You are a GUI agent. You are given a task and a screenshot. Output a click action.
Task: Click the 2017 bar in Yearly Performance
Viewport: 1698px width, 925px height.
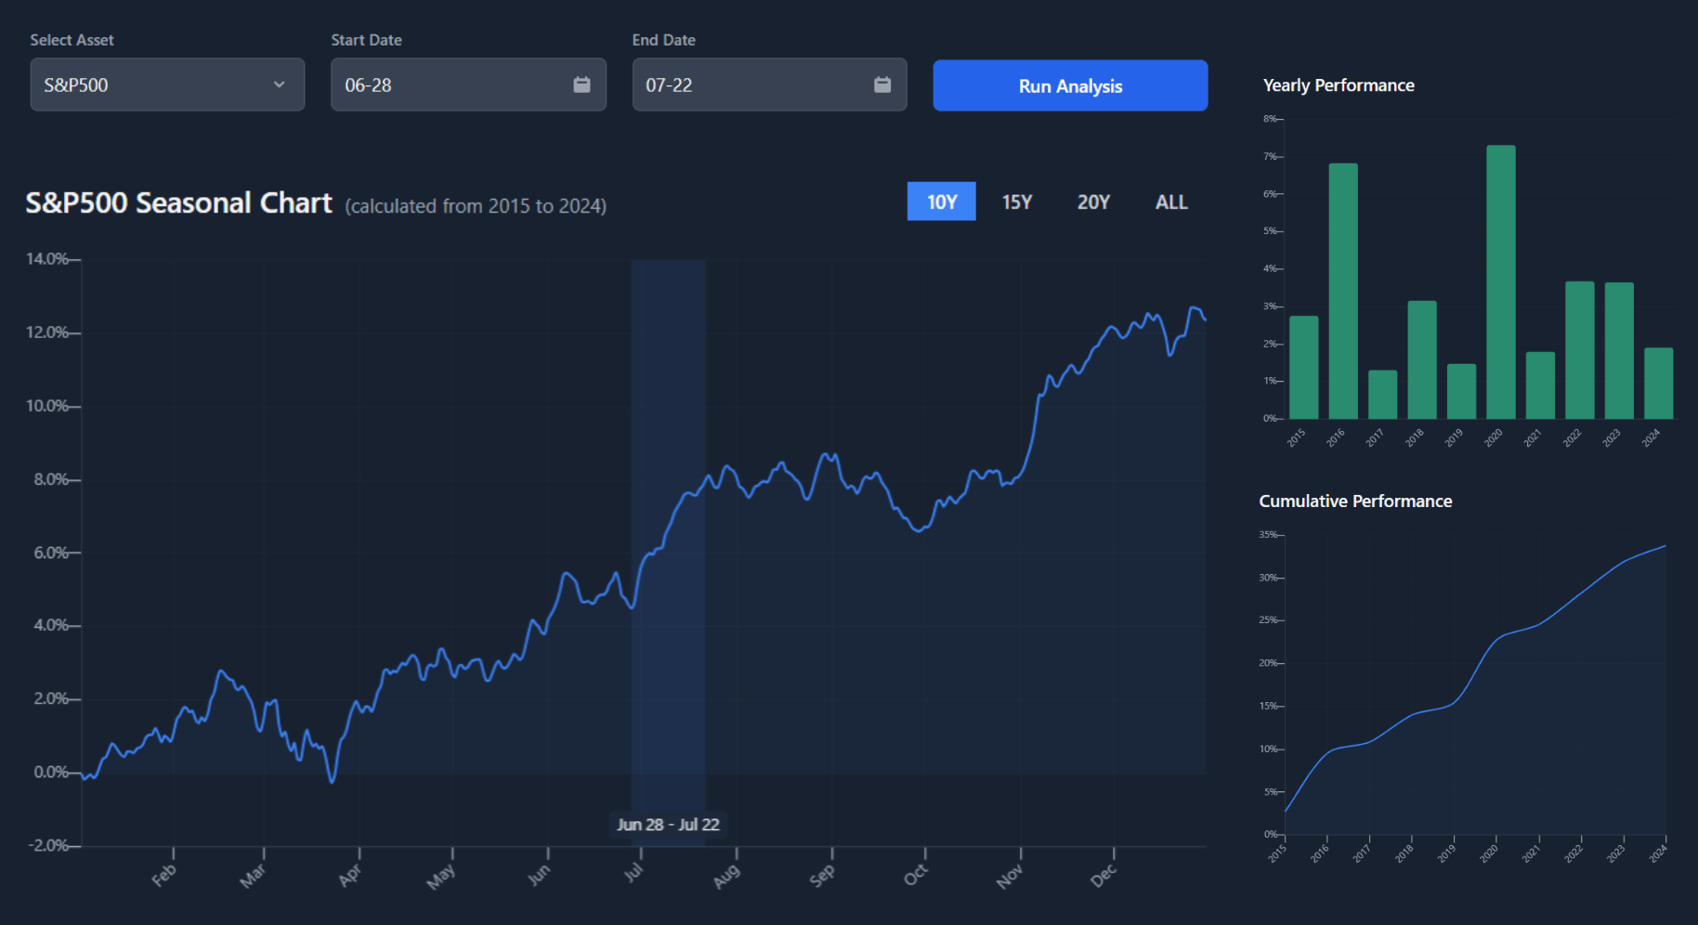click(x=1382, y=395)
